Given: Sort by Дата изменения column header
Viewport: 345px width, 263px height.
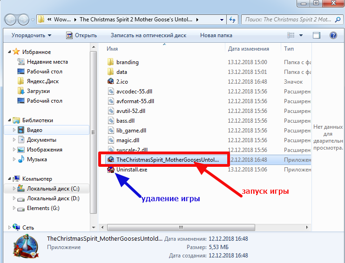Looking at the screenshot, I should click(x=249, y=49).
